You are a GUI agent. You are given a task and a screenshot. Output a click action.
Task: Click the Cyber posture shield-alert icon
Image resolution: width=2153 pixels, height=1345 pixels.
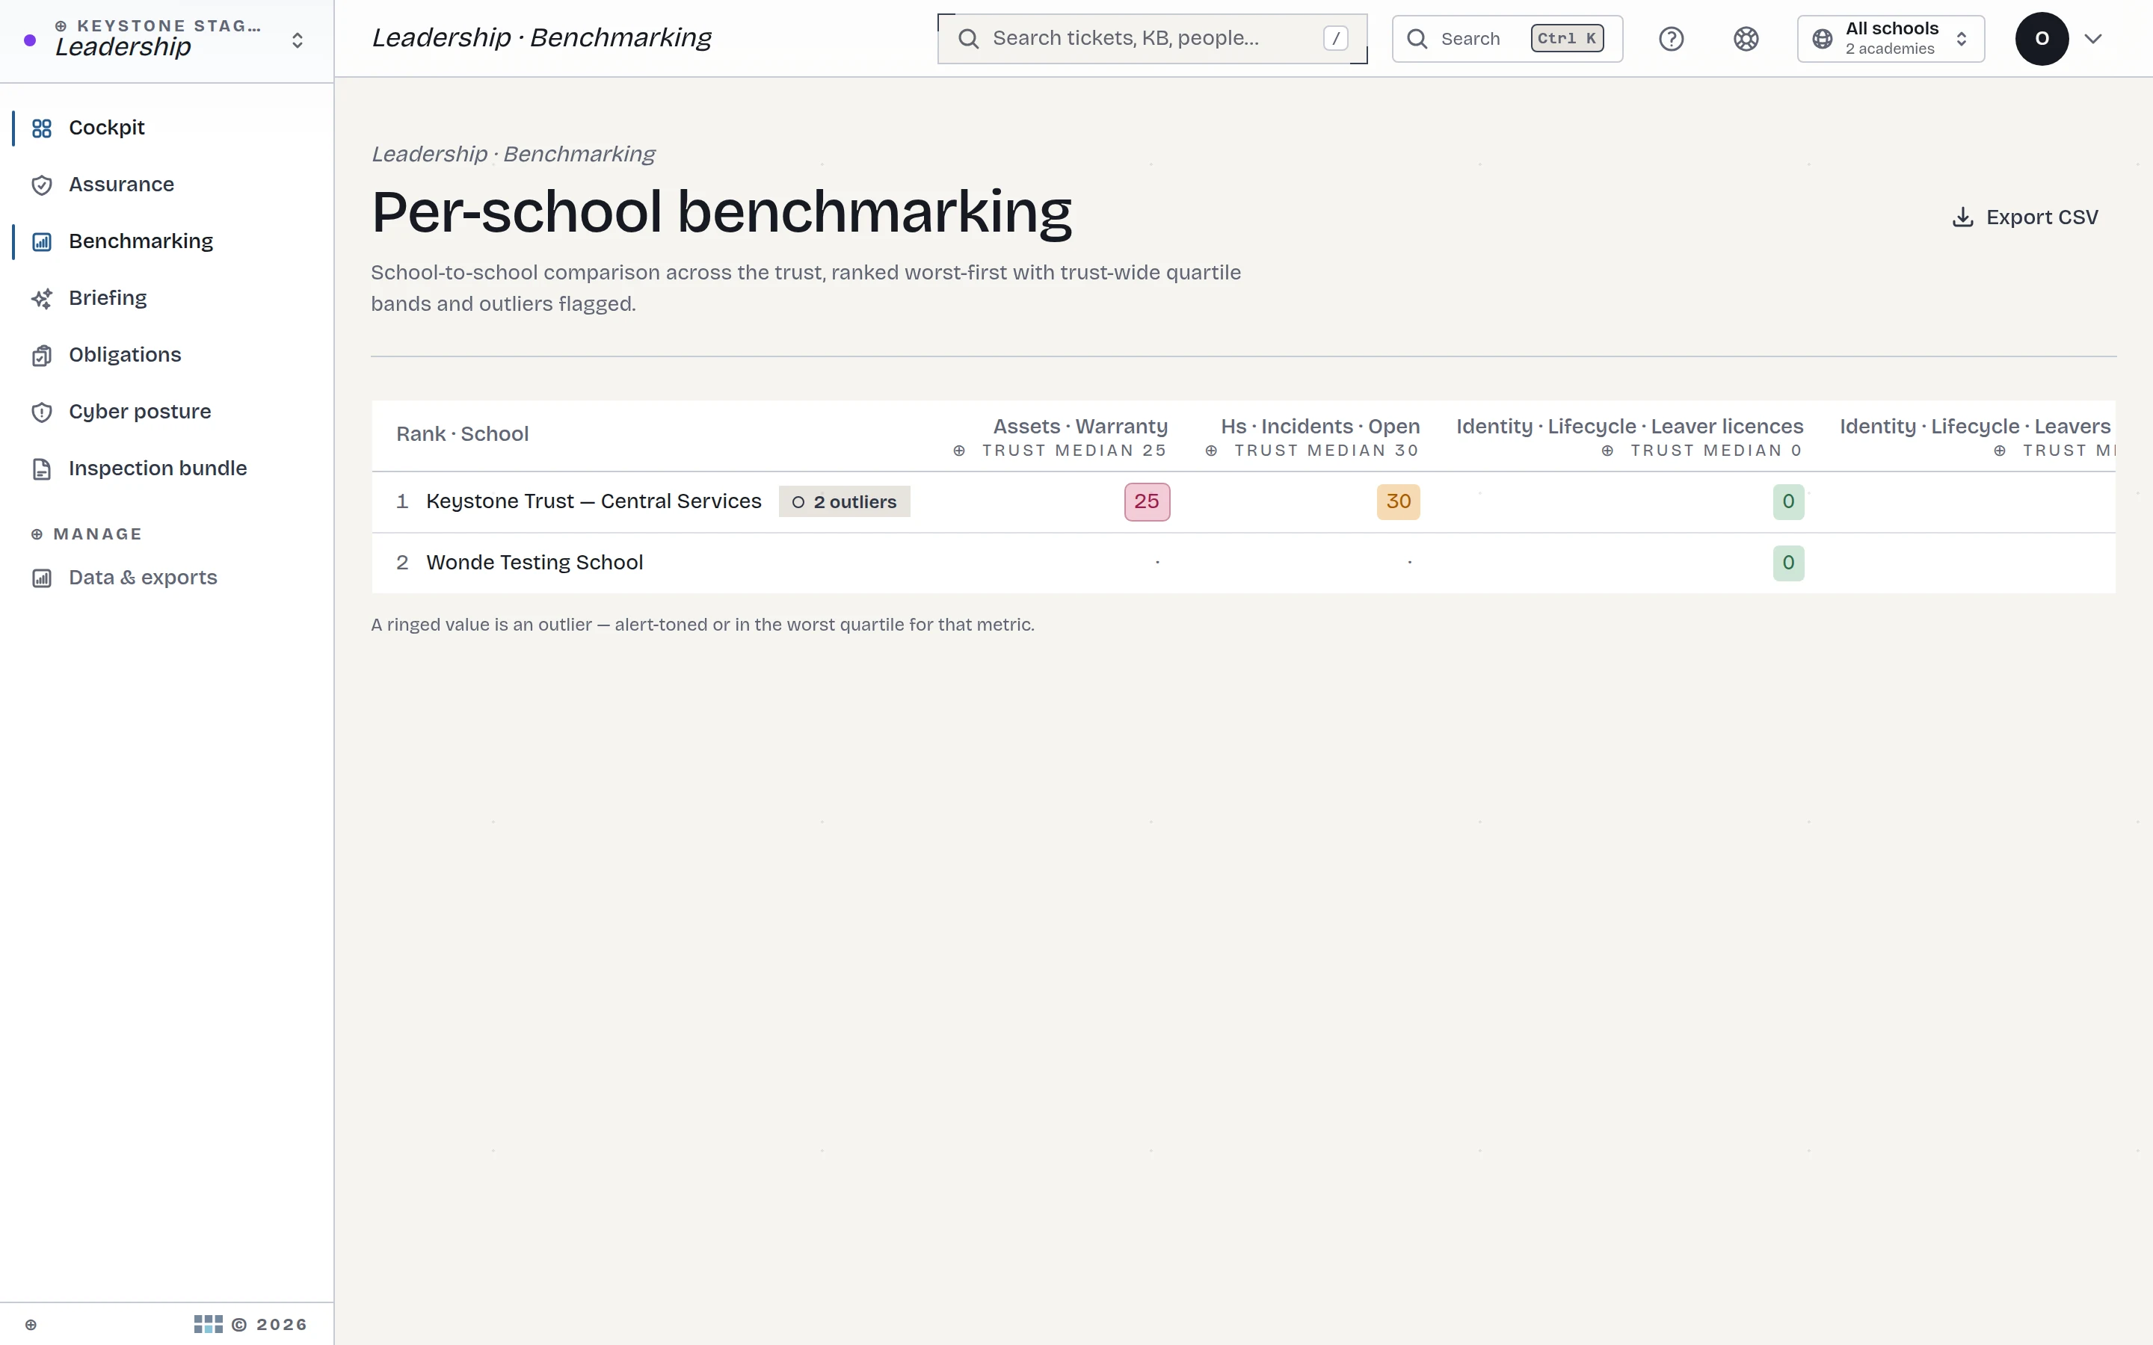coord(42,412)
